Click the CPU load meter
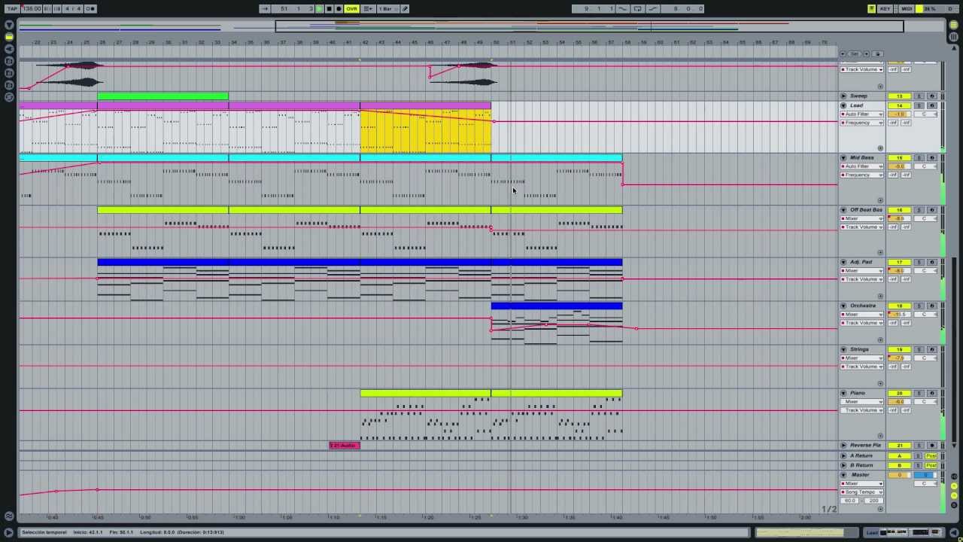 click(x=928, y=8)
